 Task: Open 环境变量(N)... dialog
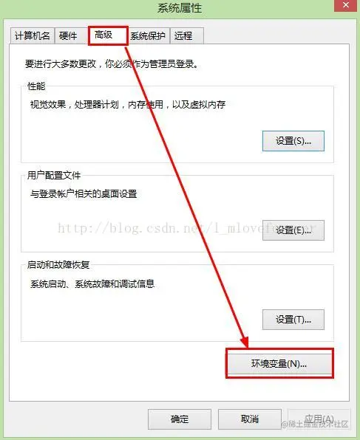pos(279,364)
